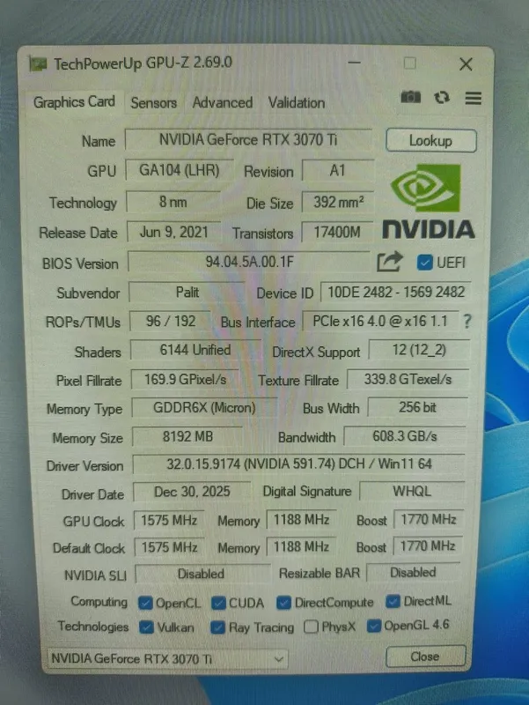The image size is (529, 705).
Task: Click the refresh arrows icon
Action: (442, 98)
